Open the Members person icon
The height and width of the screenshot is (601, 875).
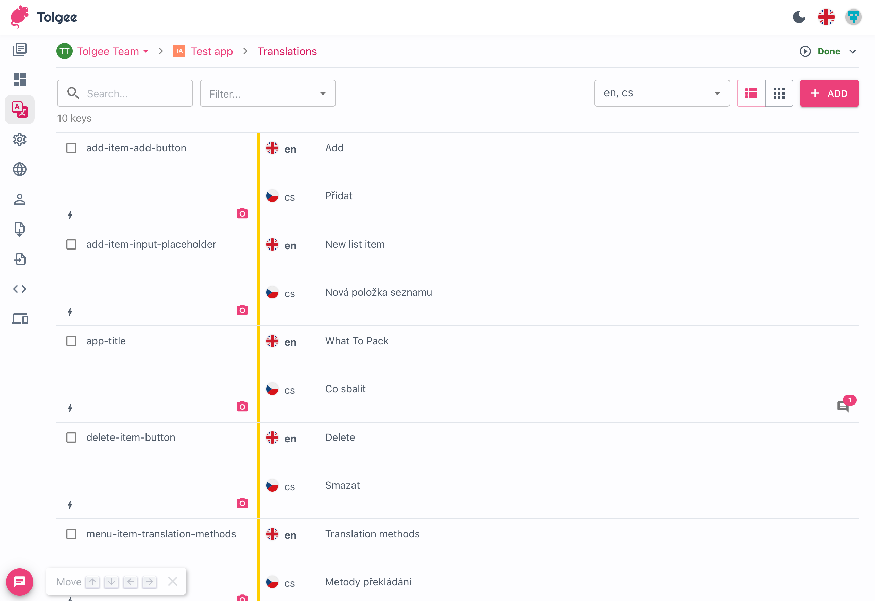[20, 199]
